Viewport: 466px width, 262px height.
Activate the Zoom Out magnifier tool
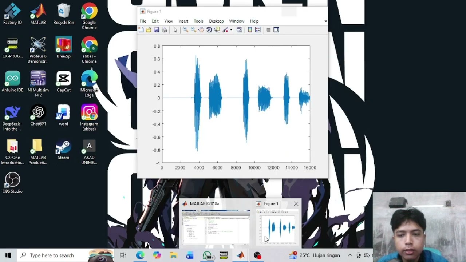[193, 30]
